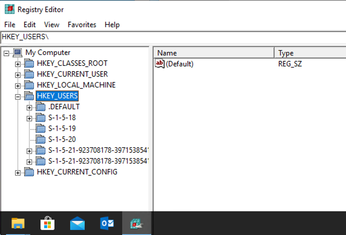Click the .DEFAULT key folder icon
The height and width of the screenshot is (235, 346).
41,107
